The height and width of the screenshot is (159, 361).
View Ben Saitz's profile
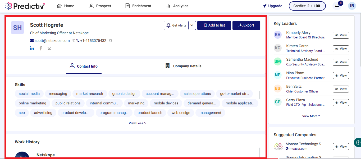click(x=341, y=89)
